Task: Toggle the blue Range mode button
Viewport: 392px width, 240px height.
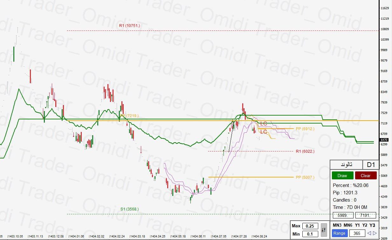Action: tap(339, 233)
